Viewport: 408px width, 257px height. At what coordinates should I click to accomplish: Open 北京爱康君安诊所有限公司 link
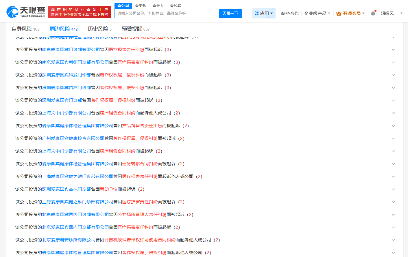tap(69, 240)
